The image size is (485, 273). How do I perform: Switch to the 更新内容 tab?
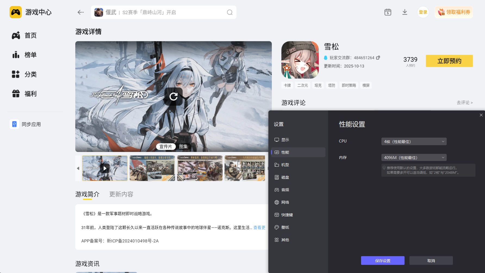121,194
